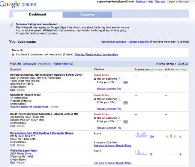195x167 pixels.
Task: Delete the Wellsville Laser Wash listing
Action: coord(21,163)
